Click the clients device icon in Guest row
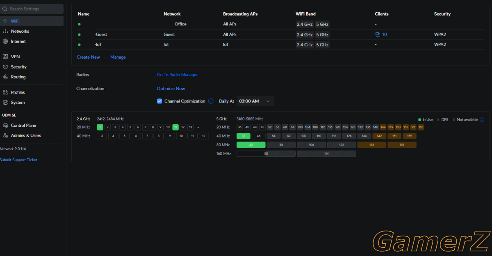 pyautogui.click(x=378, y=35)
